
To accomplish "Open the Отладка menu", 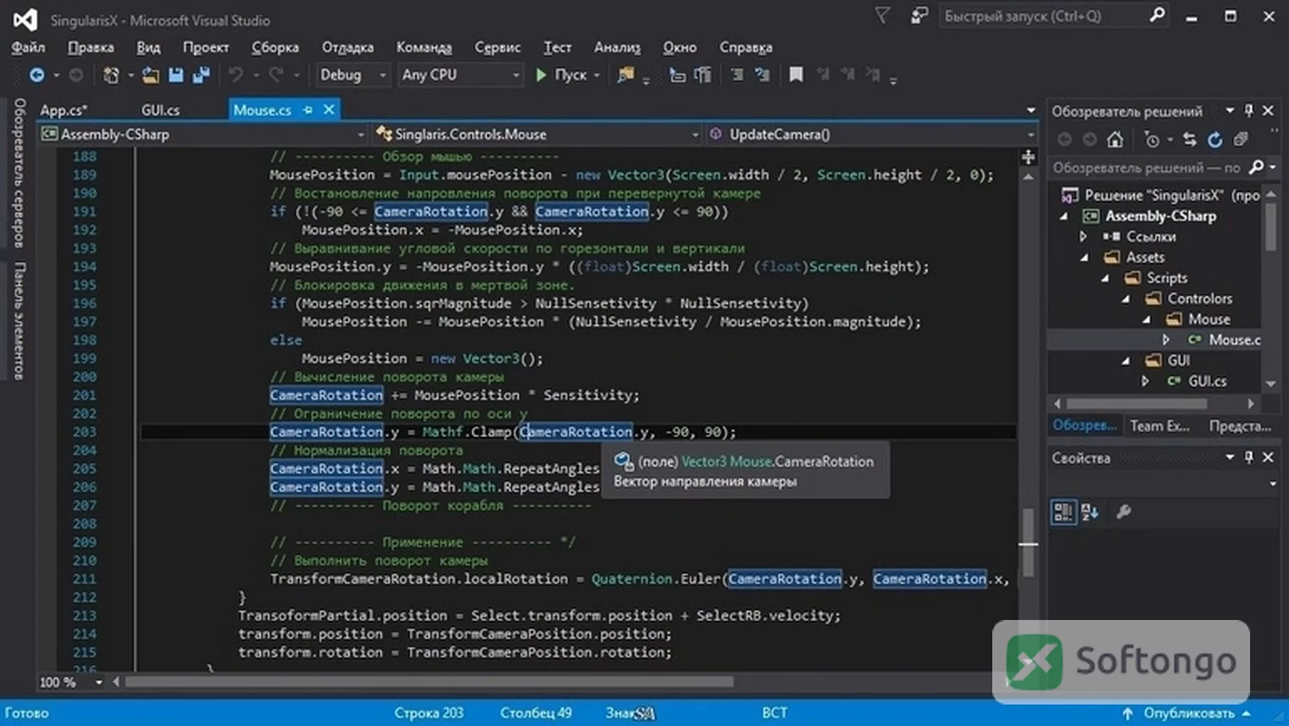I will pos(348,48).
